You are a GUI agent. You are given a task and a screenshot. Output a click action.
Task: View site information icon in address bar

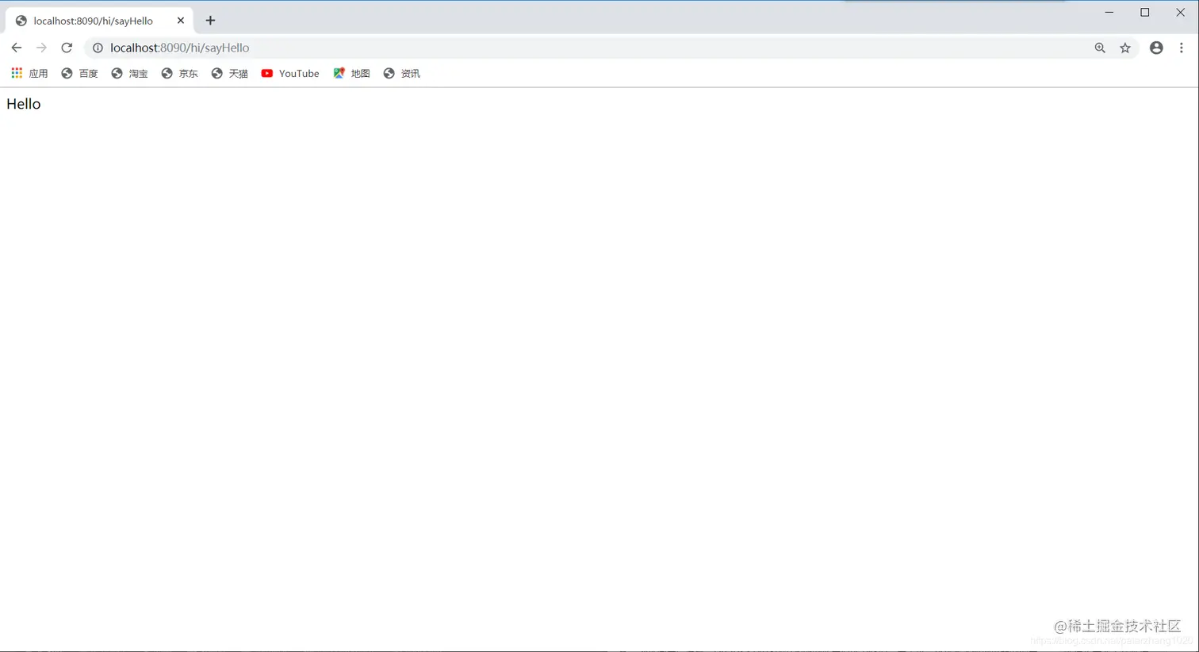98,48
